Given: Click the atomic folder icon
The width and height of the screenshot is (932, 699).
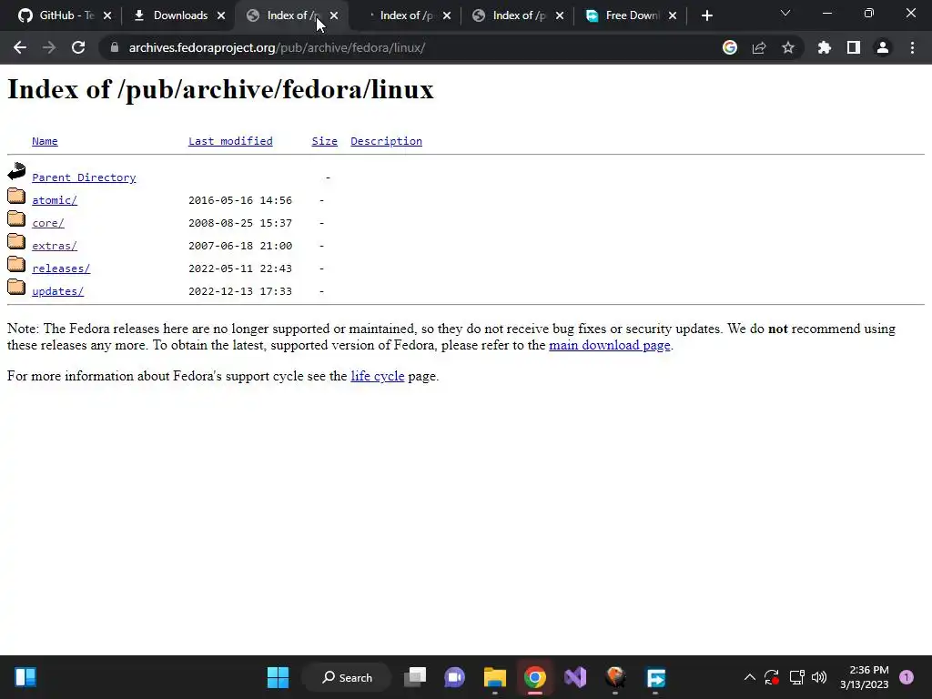Looking at the screenshot, I should [x=16, y=196].
